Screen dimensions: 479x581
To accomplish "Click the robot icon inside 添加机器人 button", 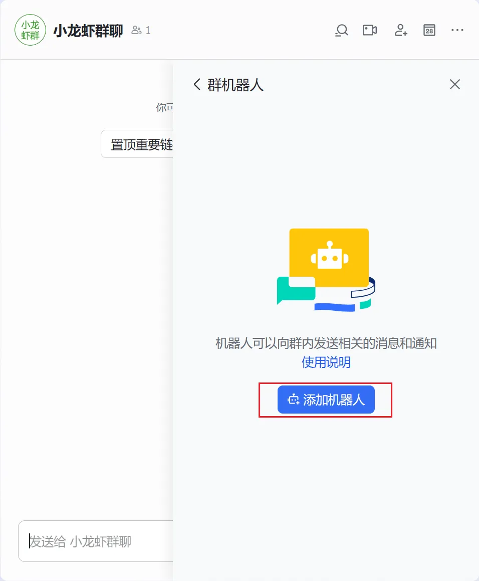I will (x=294, y=400).
